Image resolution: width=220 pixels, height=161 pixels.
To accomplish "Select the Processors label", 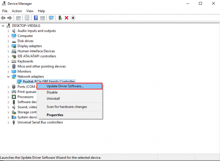I will click(x=26, y=97).
